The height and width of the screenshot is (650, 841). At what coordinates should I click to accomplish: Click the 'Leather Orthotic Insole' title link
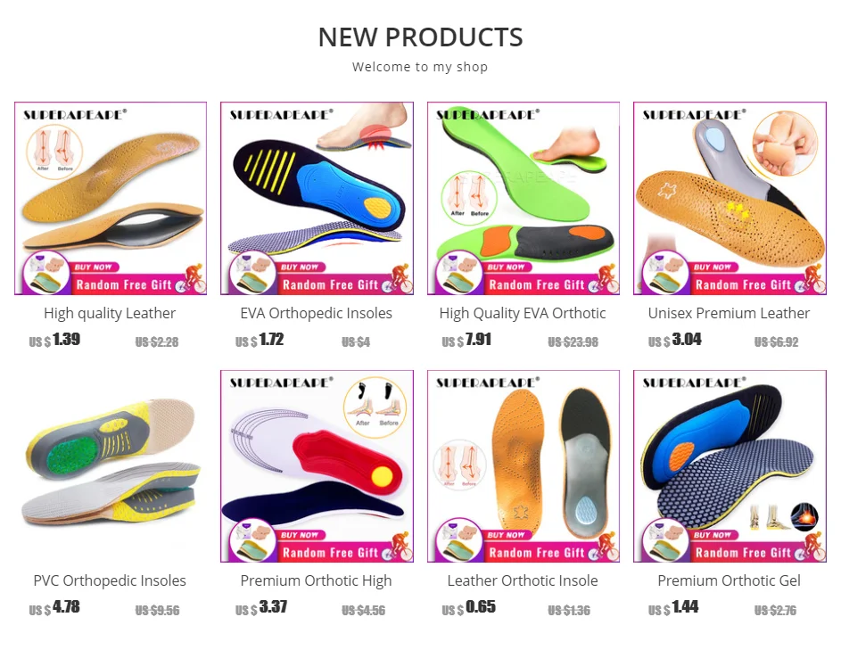[523, 580]
